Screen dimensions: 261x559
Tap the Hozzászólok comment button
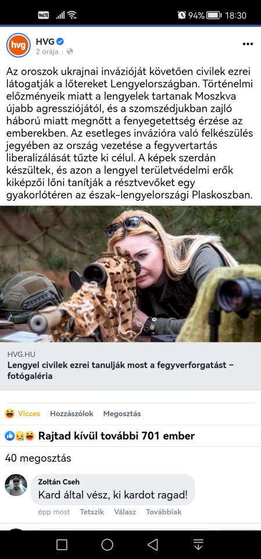click(x=71, y=413)
